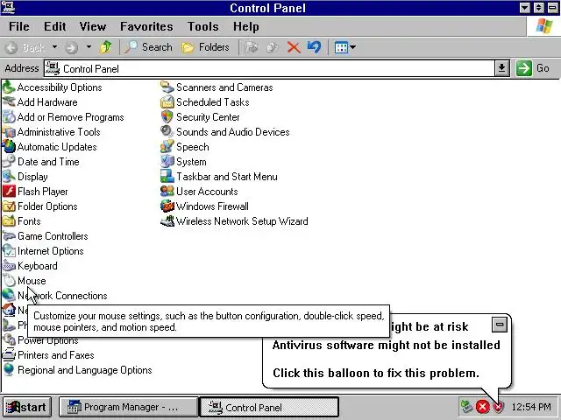
Task: Open the Accessibility Options icon
Action: coord(9,87)
